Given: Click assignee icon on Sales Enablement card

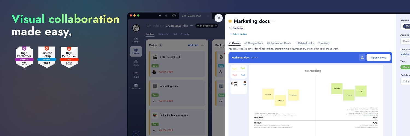Looking at the screenshot, I should click(x=154, y=130).
